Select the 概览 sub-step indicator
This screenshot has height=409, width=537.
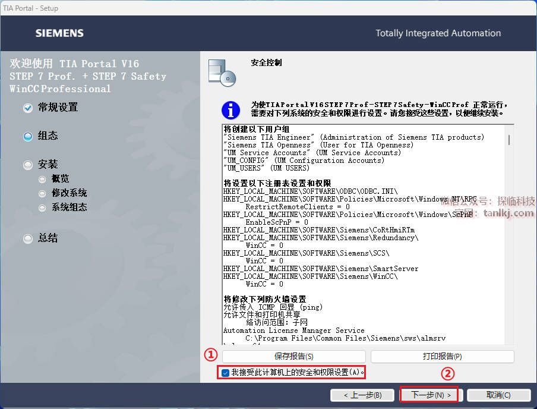42,180
